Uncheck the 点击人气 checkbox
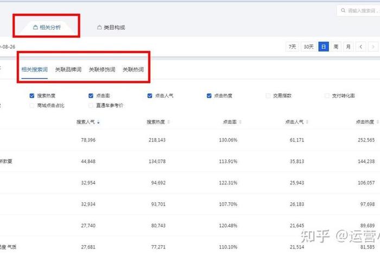Screen dimensions: 380x255 [x=150, y=95]
